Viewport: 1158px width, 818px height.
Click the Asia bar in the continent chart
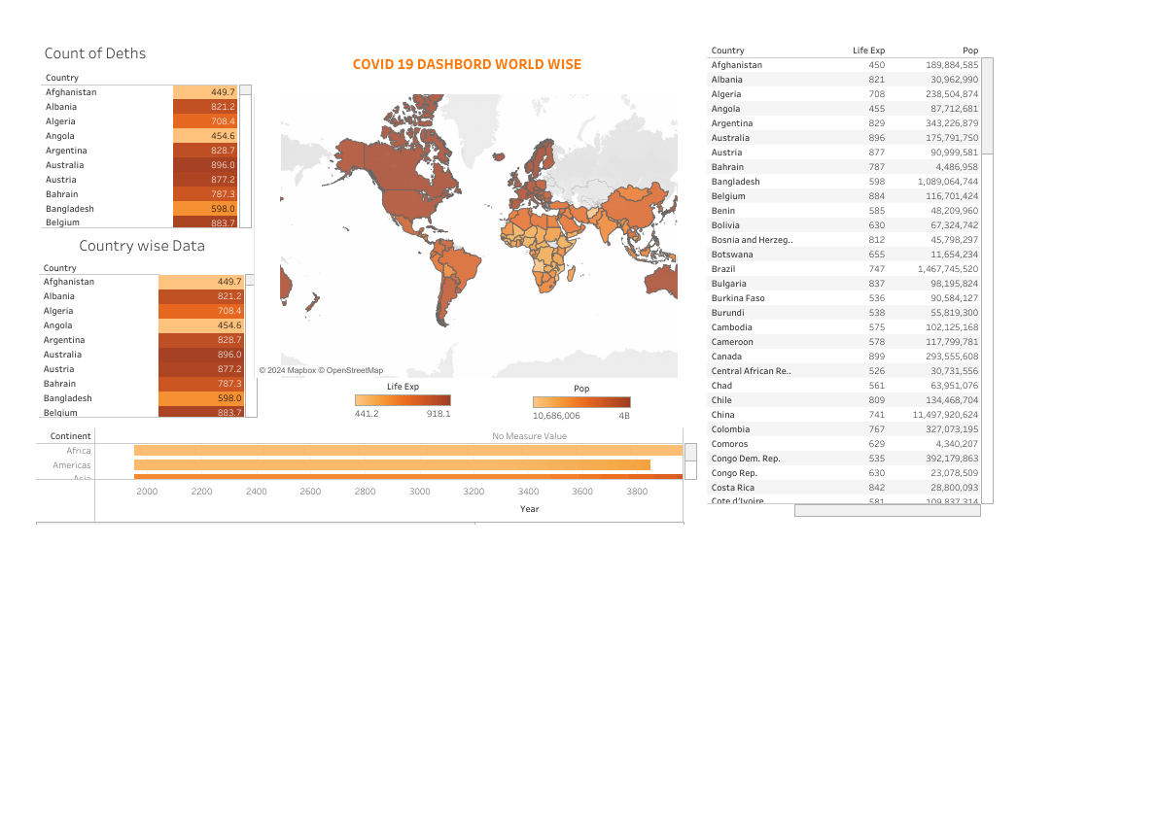point(389,479)
